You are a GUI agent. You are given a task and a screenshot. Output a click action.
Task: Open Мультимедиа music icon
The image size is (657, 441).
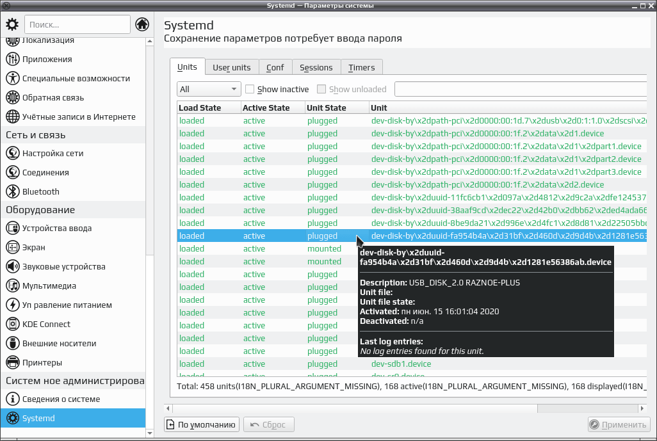(x=13, y=286)
